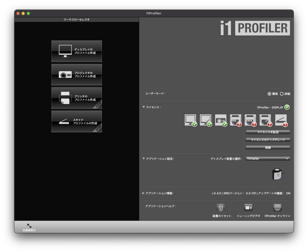Click the scanner license icon
The image size is (308, 252).
[281, 120]
